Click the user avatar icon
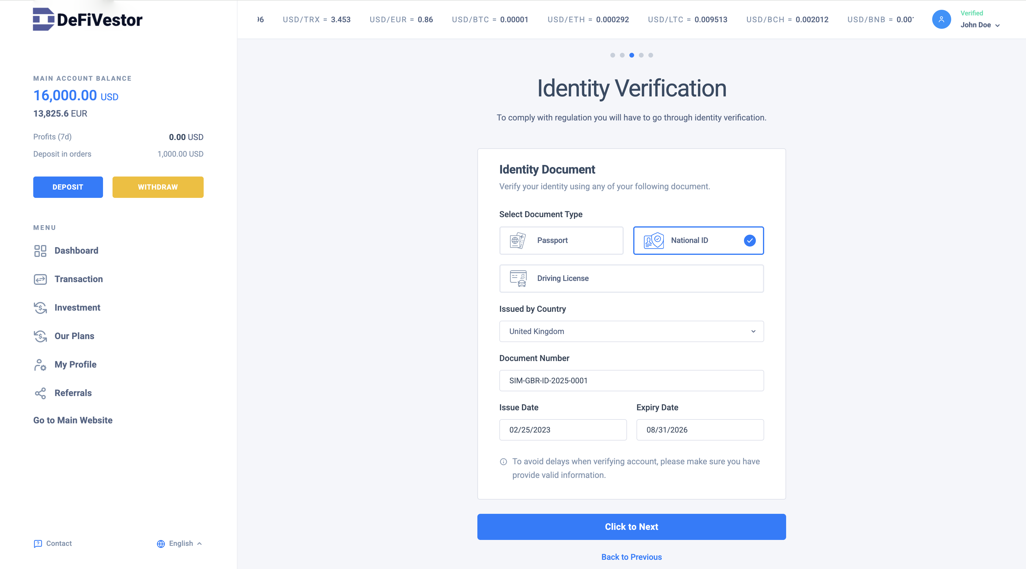The image size is (1026, 569). click(941, 19)
